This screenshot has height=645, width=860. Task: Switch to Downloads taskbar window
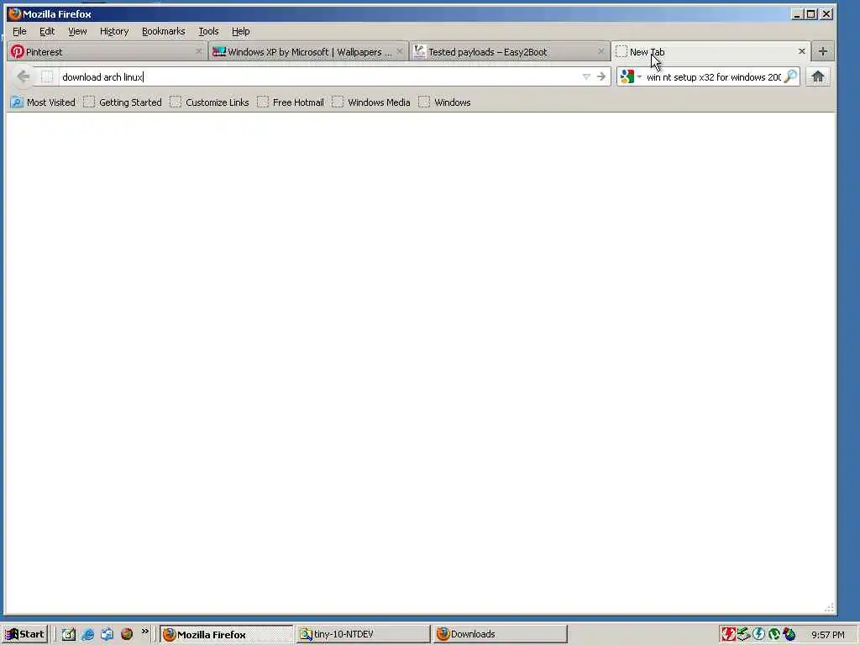[x=500, y=634]
